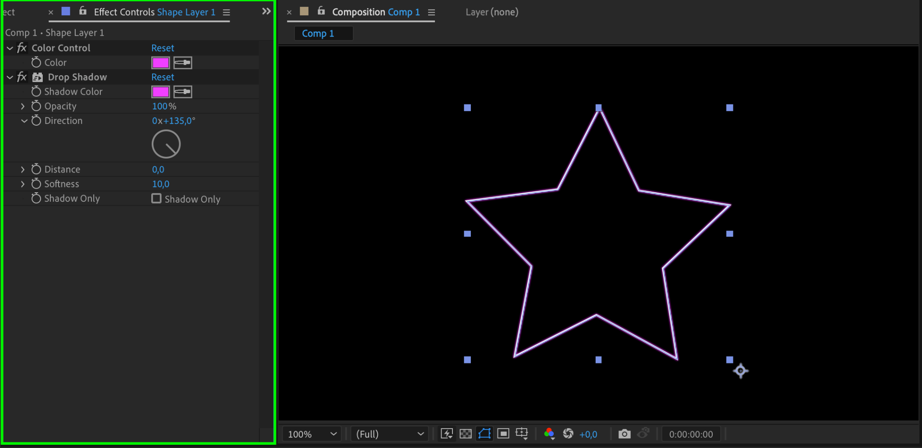Screen dimensions: 922x448
Task: Open the Effect Controls panel menu
Action: point(226,13)
